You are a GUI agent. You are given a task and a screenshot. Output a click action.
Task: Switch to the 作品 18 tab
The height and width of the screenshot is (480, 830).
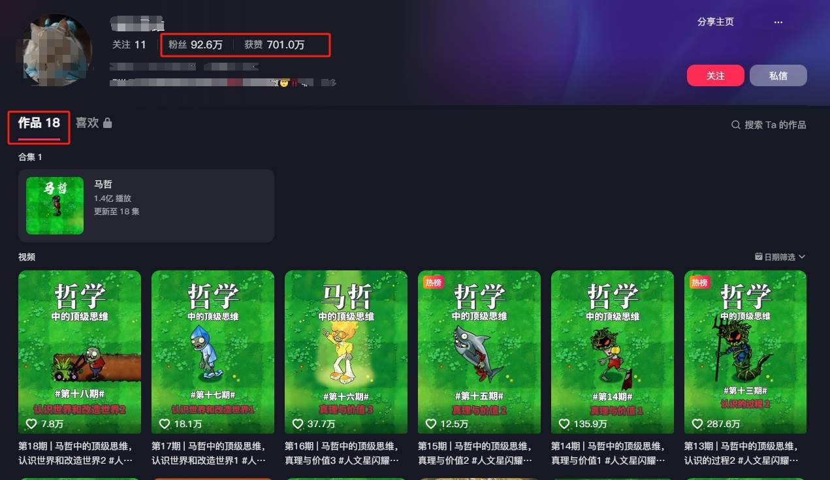click(39, 123)
